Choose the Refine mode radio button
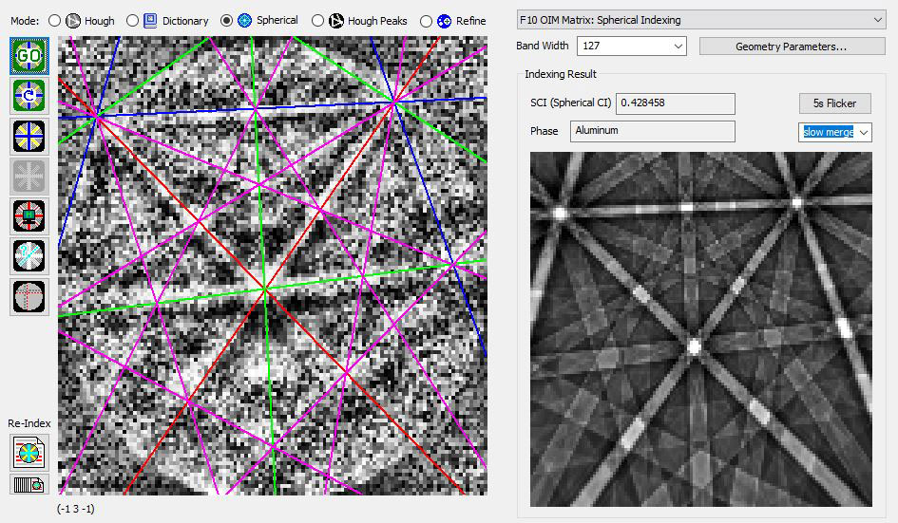This screenshot has height=523, width=898. point(426,20)
